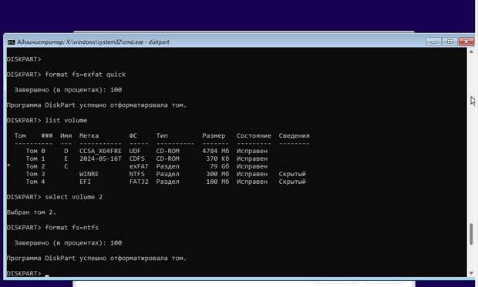Click the 'CDFS' file system cell
The image size is (478, 287).
(x=137, y=159)
